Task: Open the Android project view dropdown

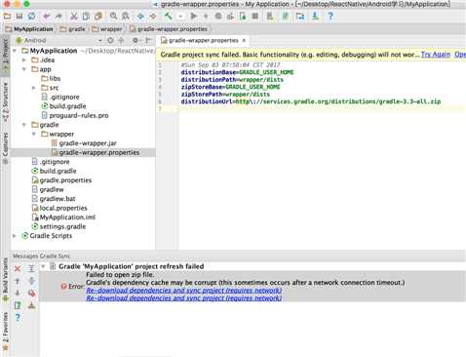Action: point(59,40)
